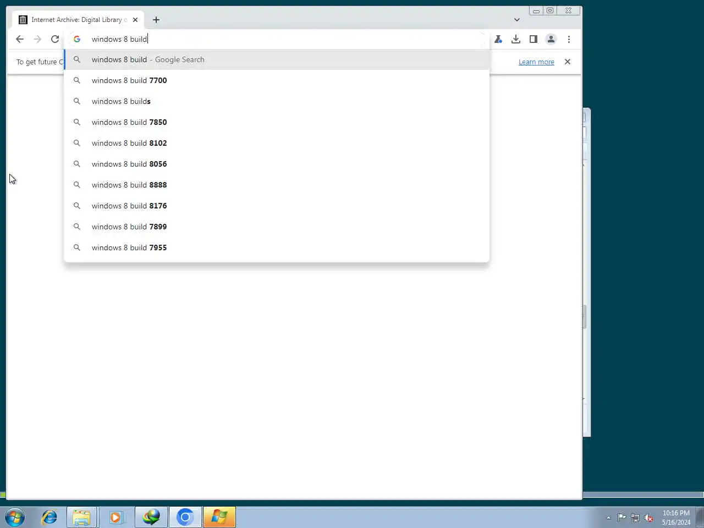This screenshot has width=704, height=528.
Task: Select suggestion 'windows 8 build 7850'
Action: [277, 122]
